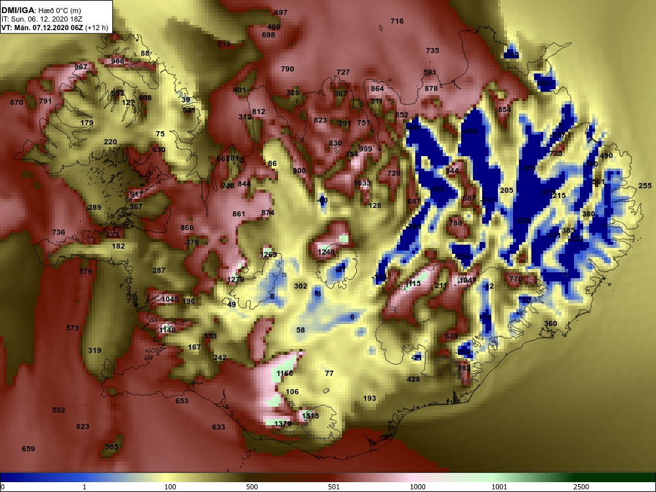
Task: Click the legend label '501'
Action: [334, 487]
